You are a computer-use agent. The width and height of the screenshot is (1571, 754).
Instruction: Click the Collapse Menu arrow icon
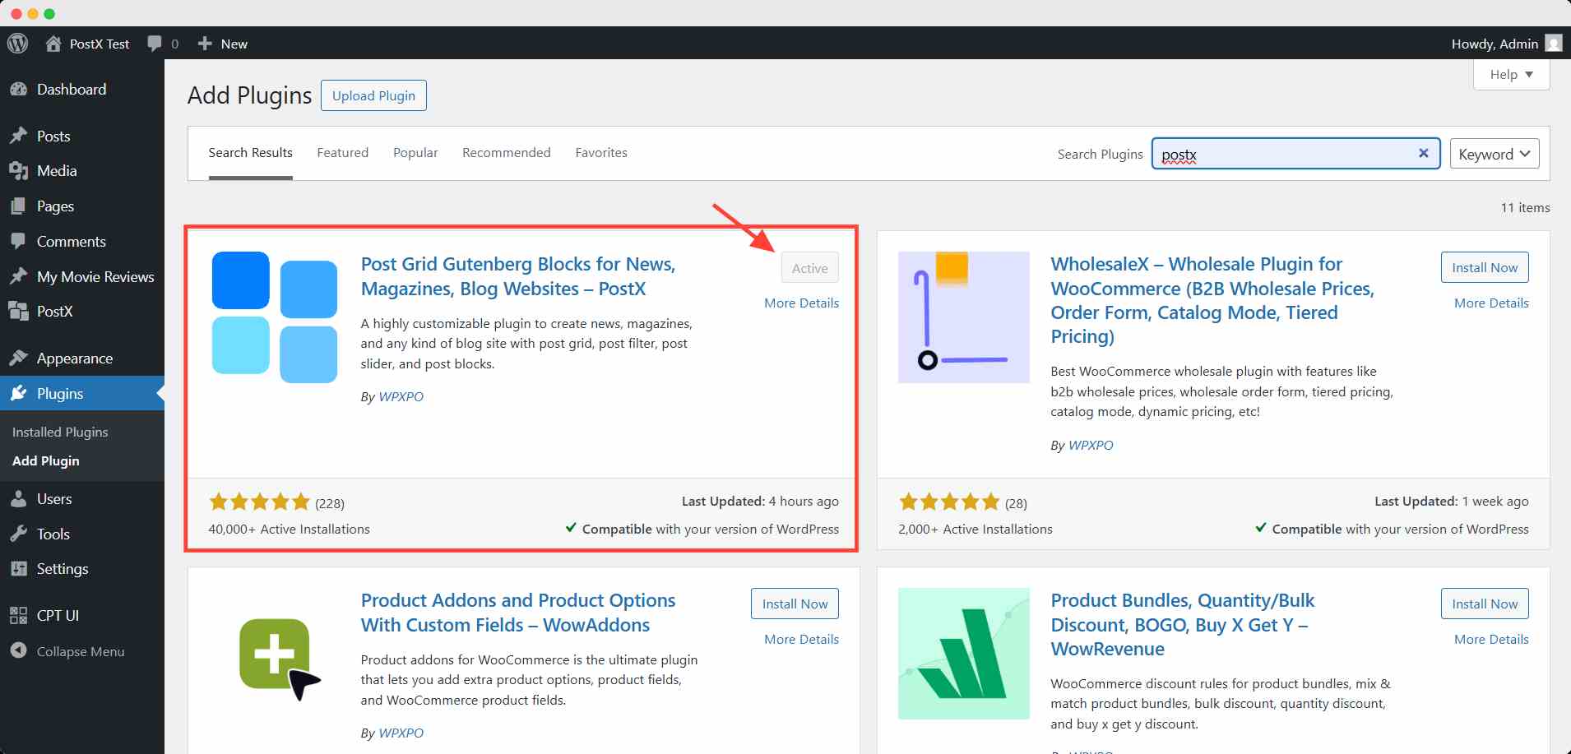tap(18, 650)
